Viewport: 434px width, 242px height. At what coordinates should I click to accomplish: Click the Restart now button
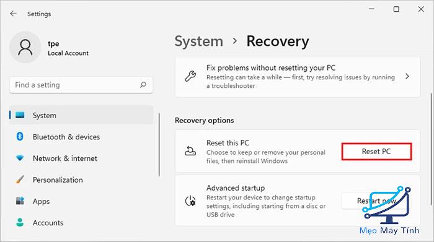click(x=376, y=201)
